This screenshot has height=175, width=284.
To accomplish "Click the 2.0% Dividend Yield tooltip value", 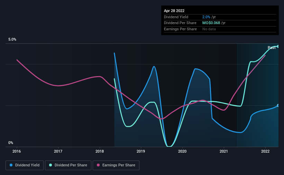I will (206, 17).
